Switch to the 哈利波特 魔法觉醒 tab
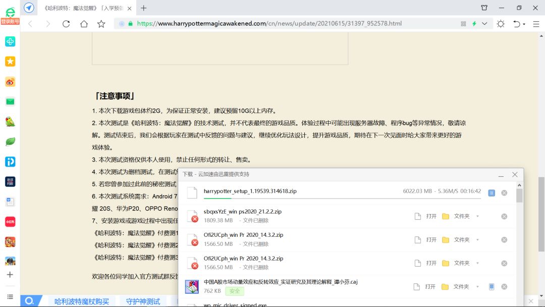 coord(83,8)
